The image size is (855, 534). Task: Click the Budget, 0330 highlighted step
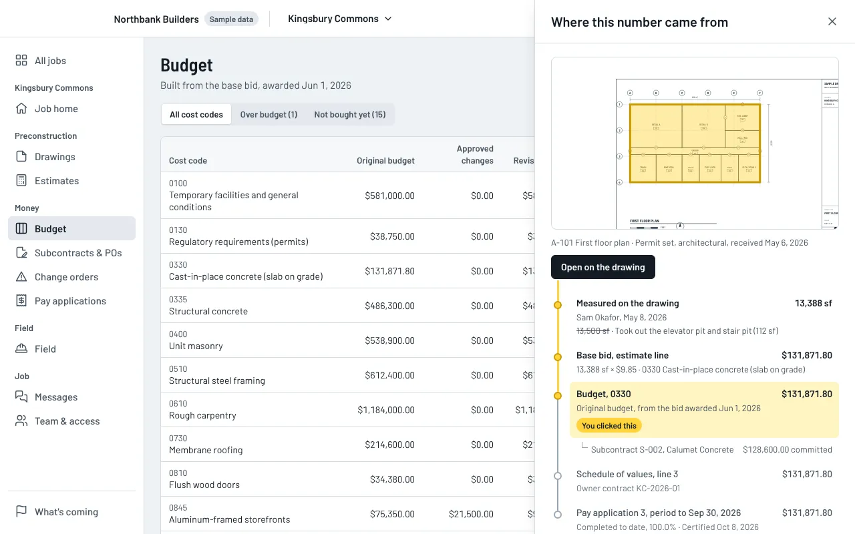point(704,410)
